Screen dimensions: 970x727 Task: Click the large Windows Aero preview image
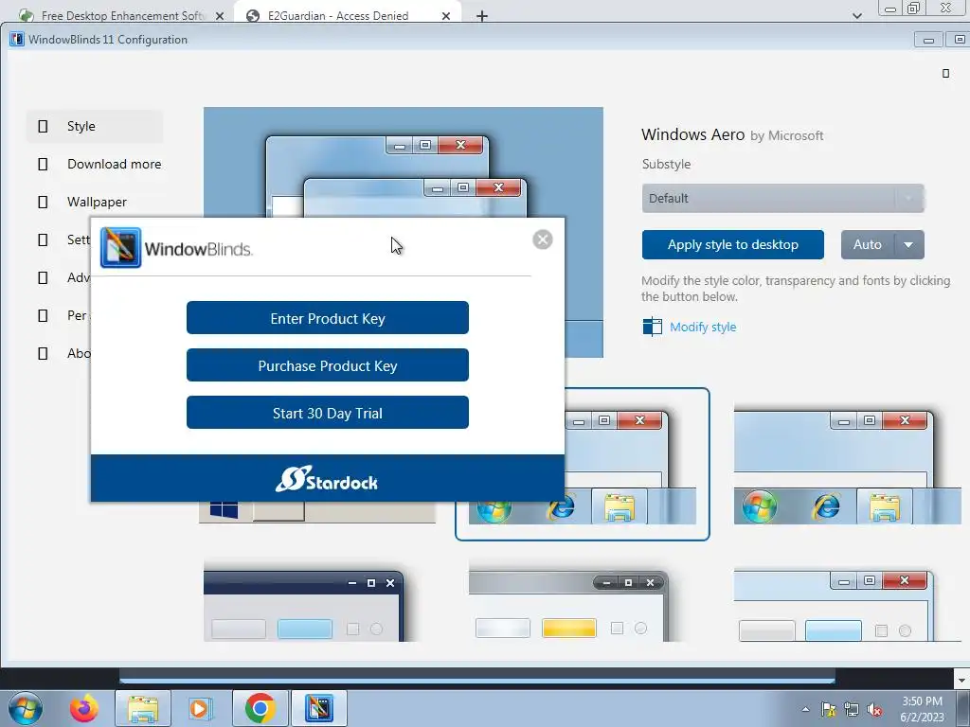(x=404, y=162)
